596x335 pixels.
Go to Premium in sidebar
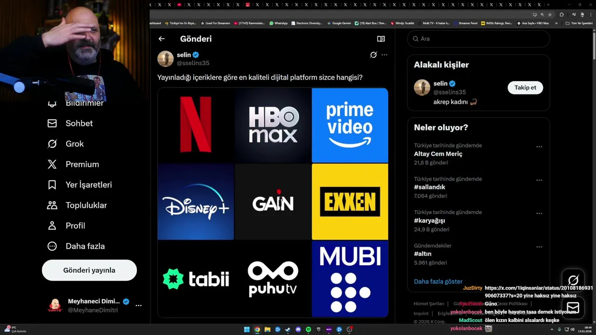click(x=73, y=164)
